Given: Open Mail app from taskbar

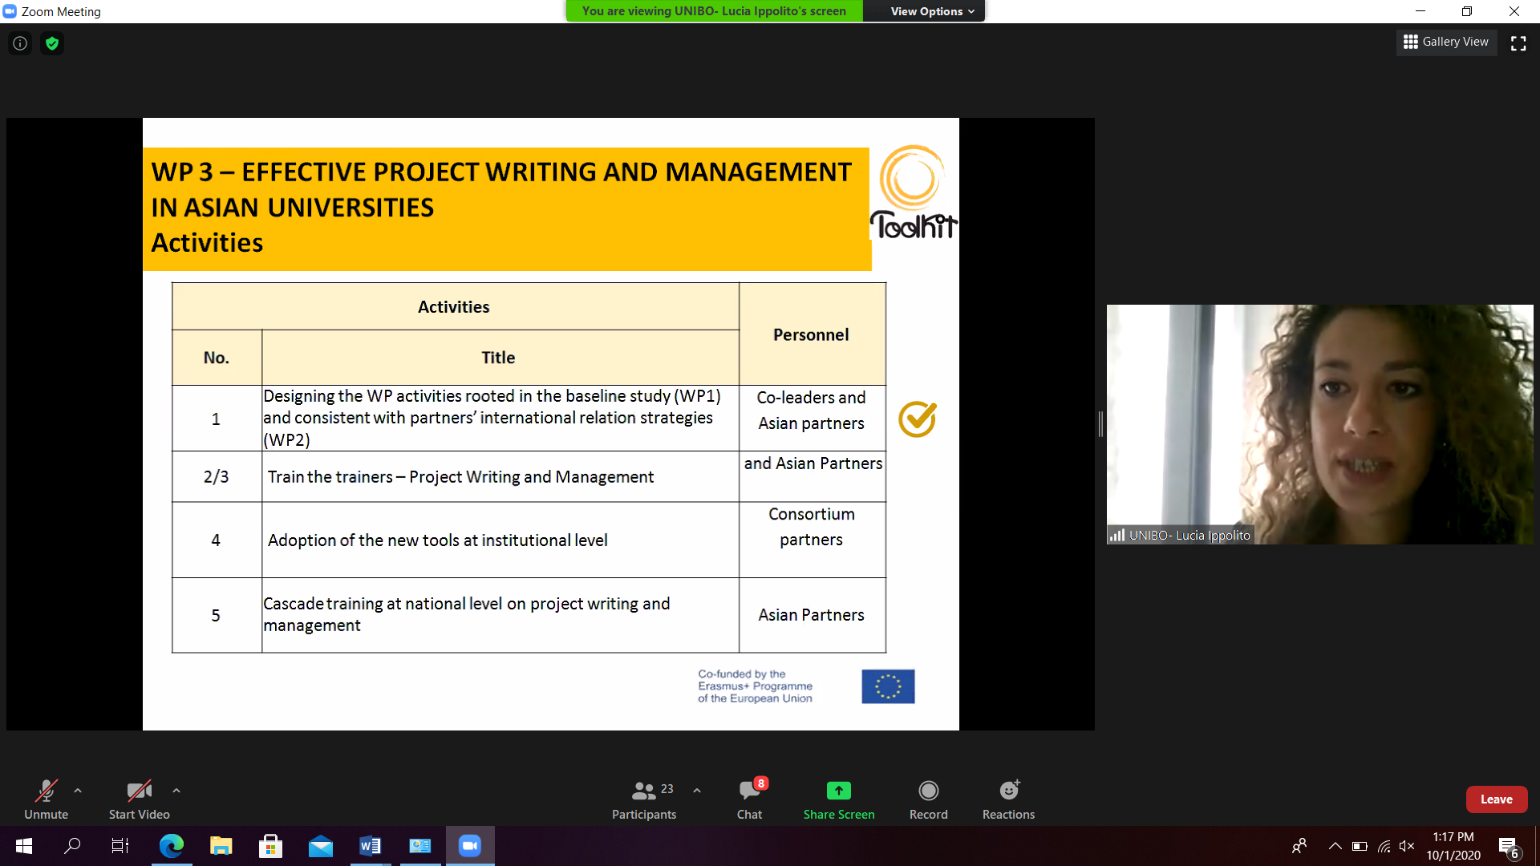Looking at the screenshot, I should click(321, 846).
